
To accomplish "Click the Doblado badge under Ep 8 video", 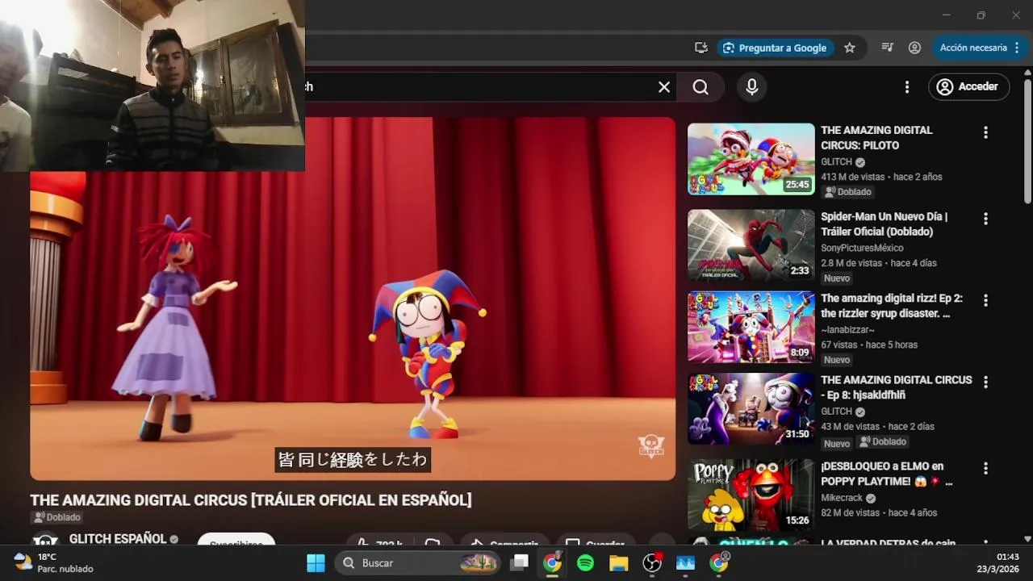I will click(883, 441).
